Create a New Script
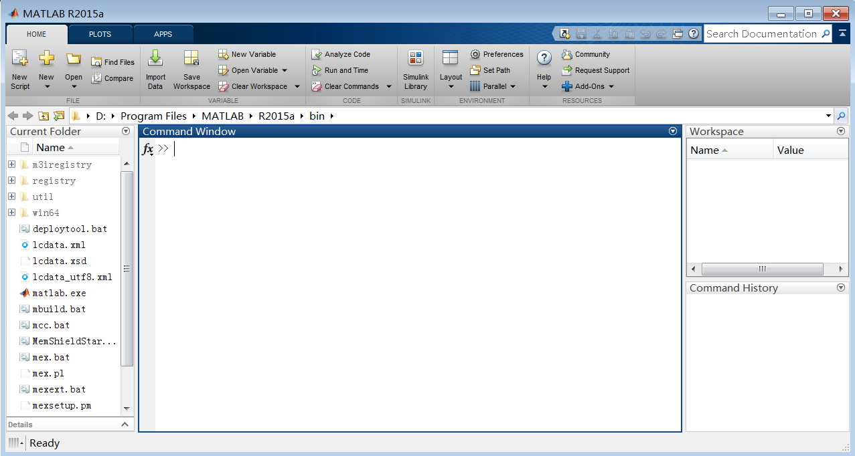 click(20, 70)
